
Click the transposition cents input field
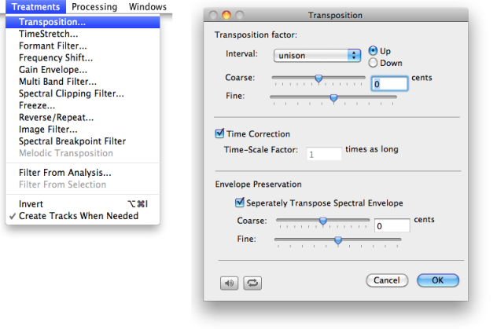[x=389, y=83]
